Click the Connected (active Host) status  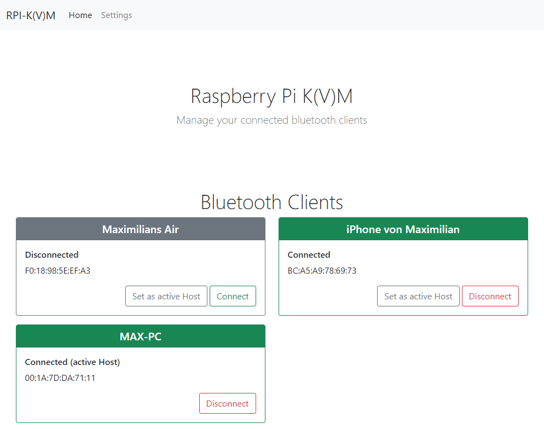pos(72,362)
